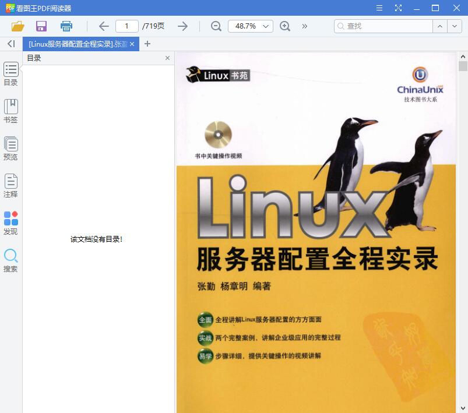Maximize the PDF reader window

435,8
